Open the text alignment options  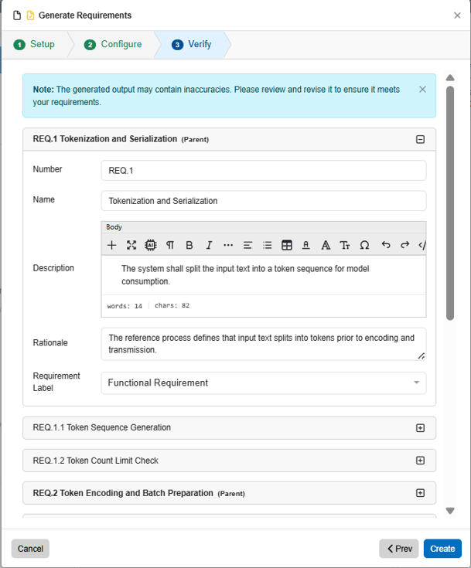[x=247, y=245]
